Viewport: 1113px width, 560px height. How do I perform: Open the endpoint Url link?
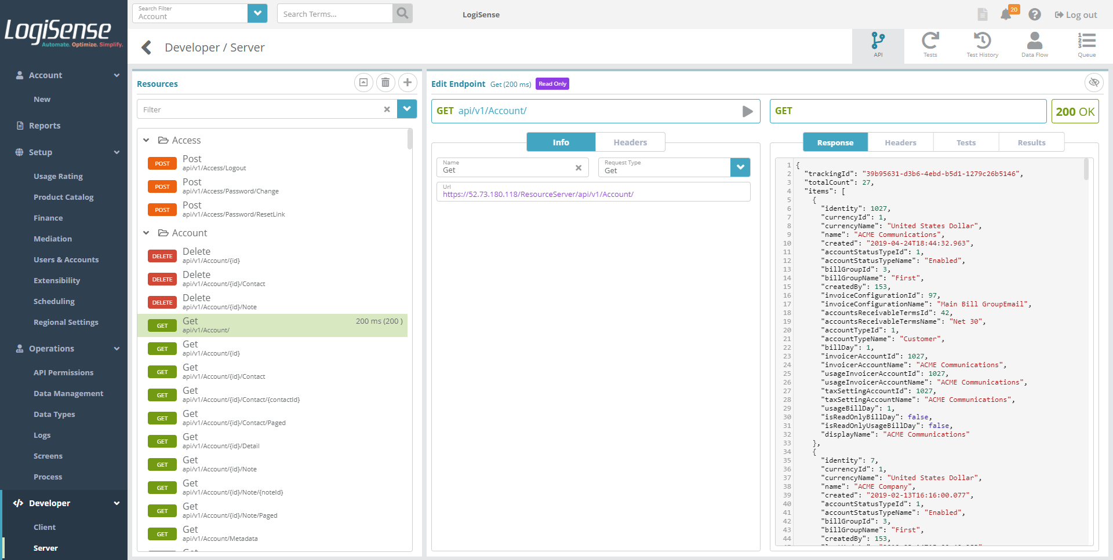point(538,195)
